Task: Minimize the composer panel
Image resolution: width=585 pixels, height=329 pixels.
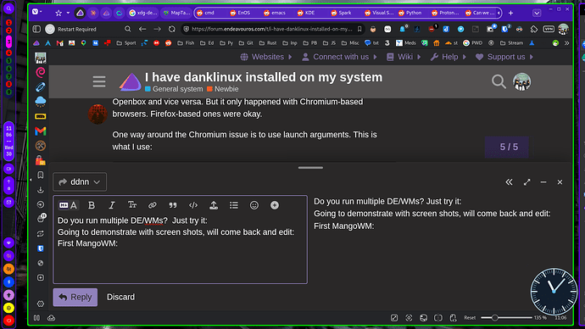Action: pos(543,182)
